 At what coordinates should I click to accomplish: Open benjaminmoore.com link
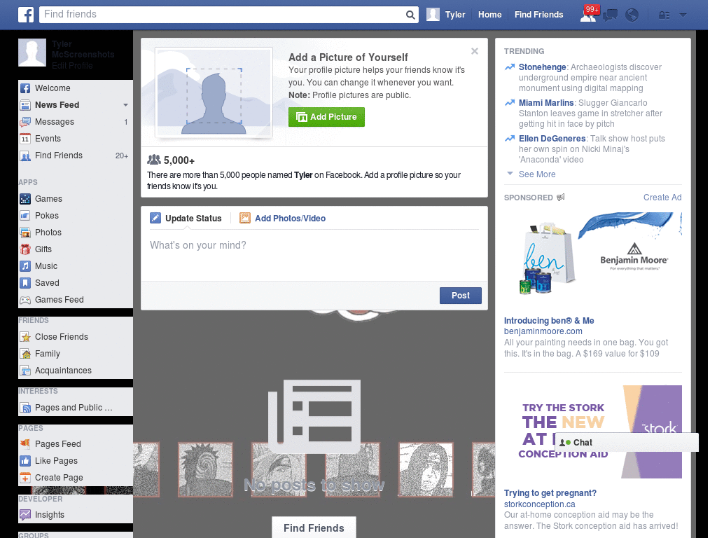(x=543, y=331)
